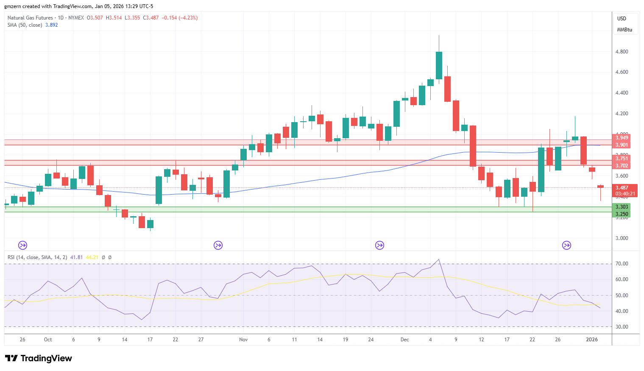Click the gmzern created with TradingView.com header
Screen dimensions: 644x371
79,6
